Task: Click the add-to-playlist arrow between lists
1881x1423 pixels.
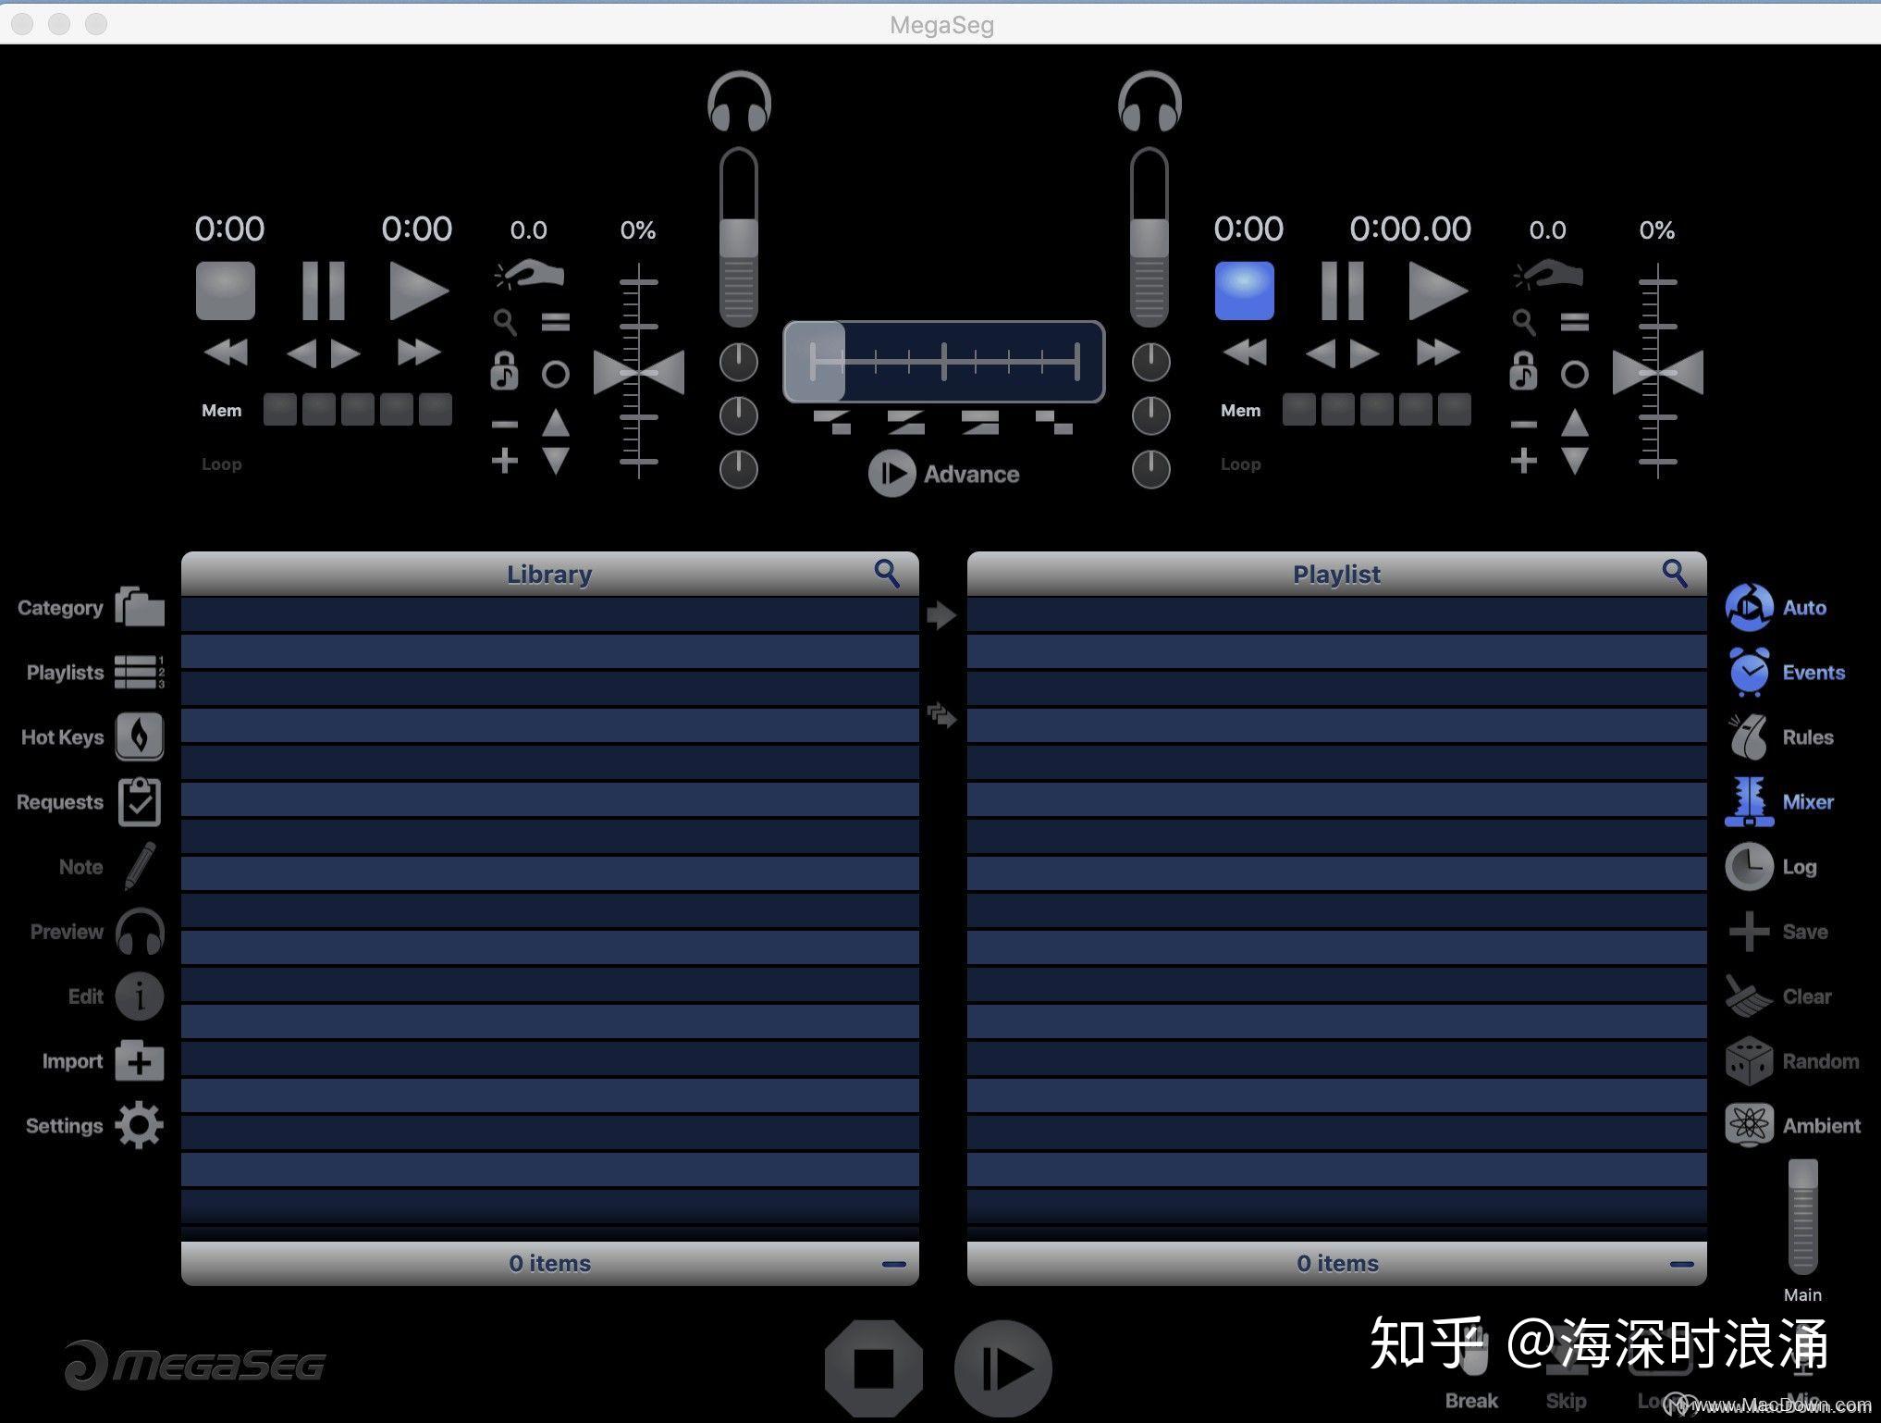Action: coord(940,615)
